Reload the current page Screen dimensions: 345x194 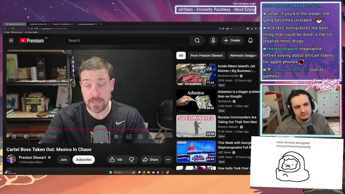tap(13, 29)
